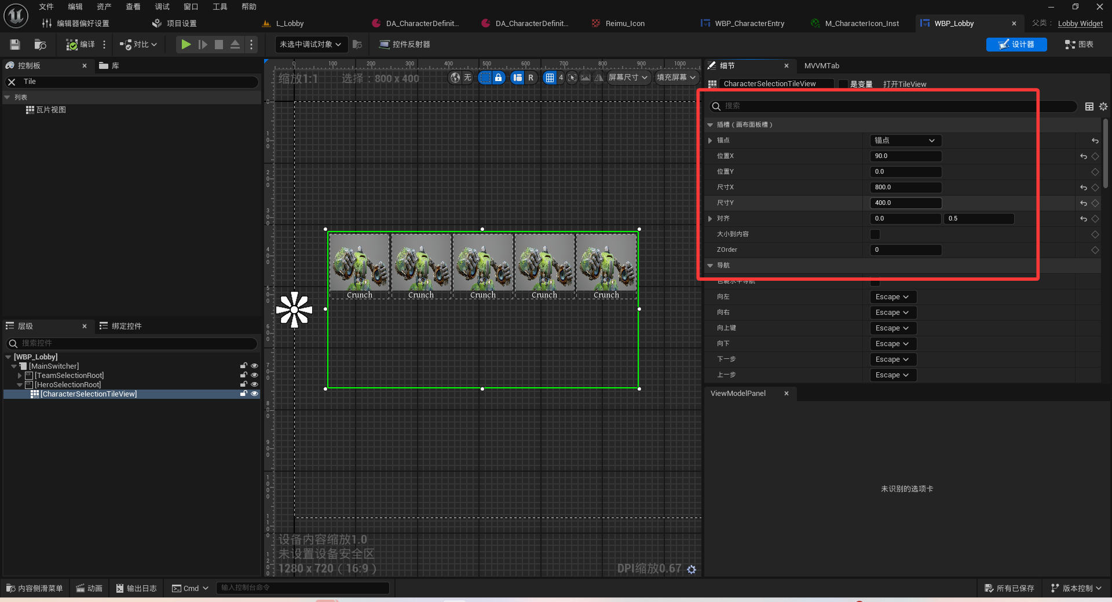This screenshot has height=602, width=1112.
Task: Open the 资产 menu
Action: tap(104, 7)
